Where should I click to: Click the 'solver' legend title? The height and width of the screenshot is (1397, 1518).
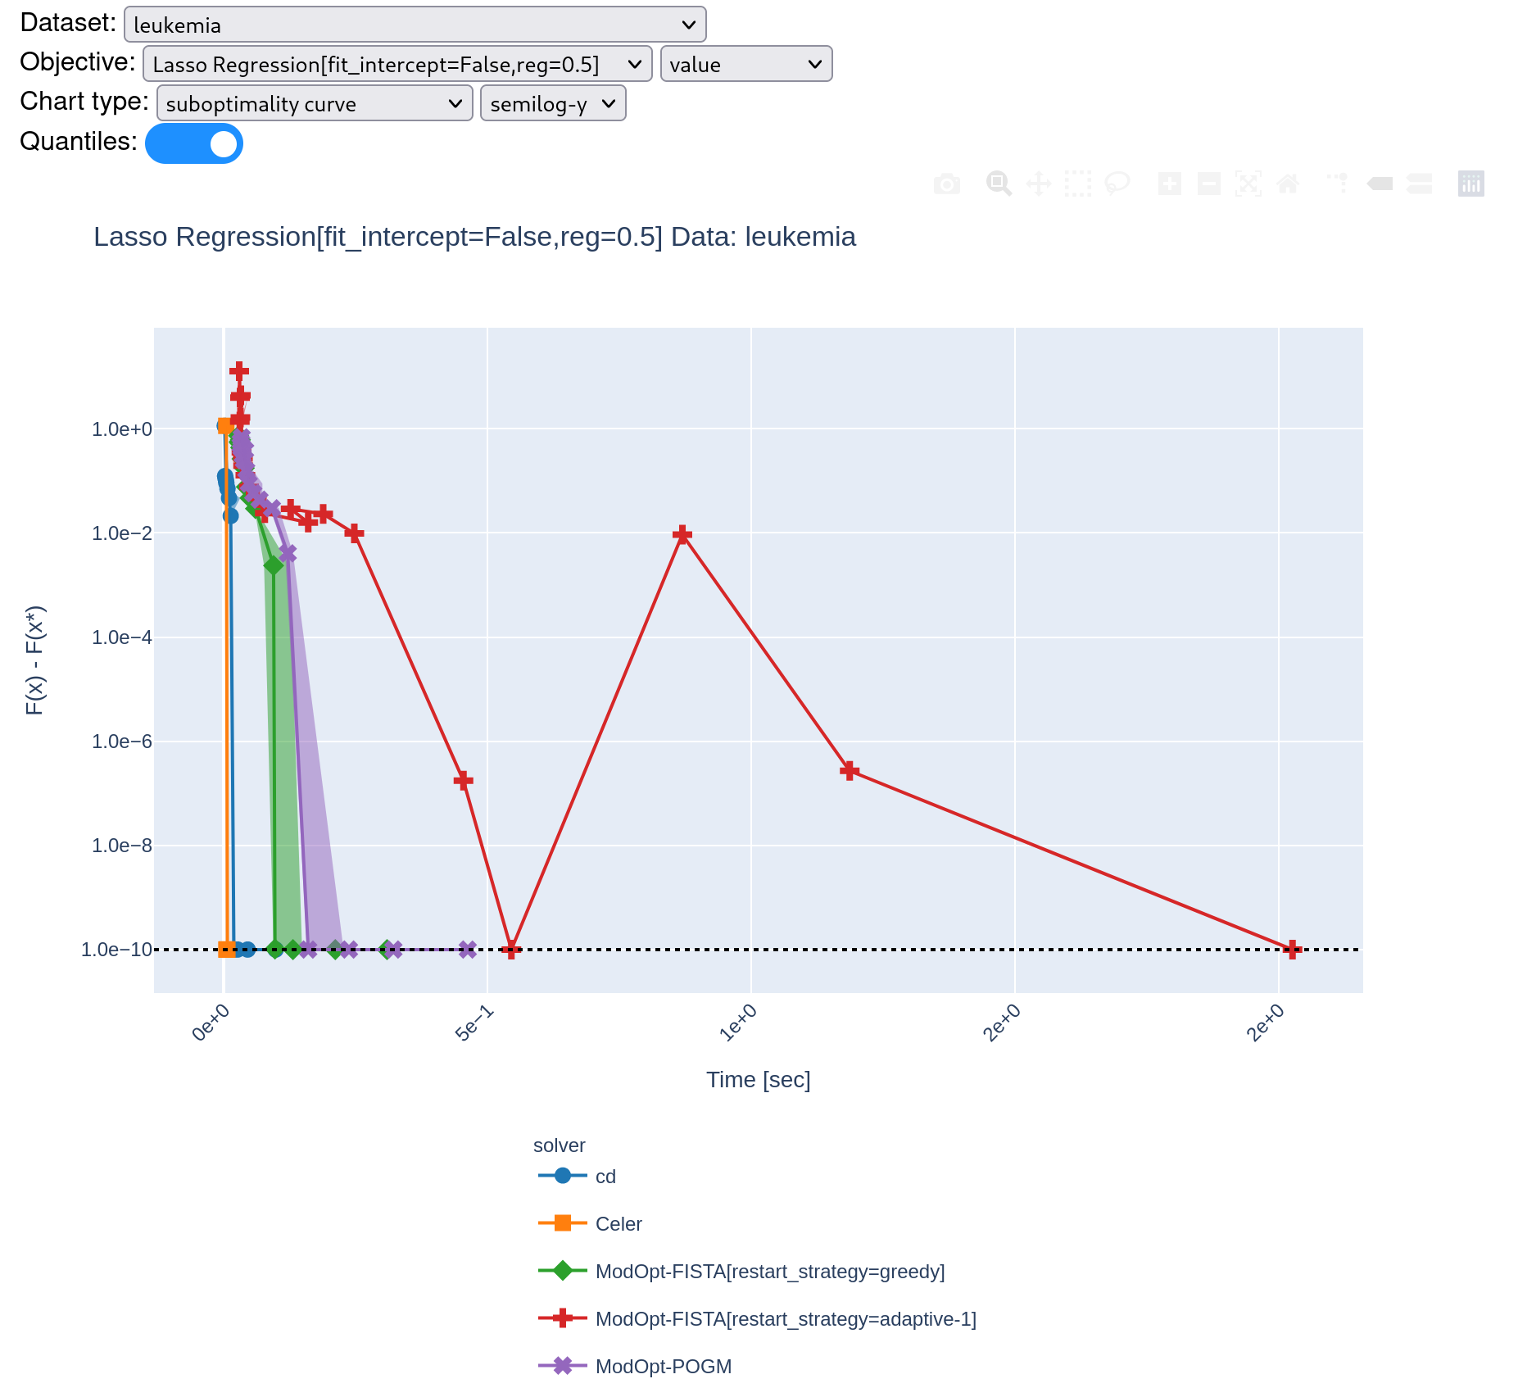click(x=559, y=1145)
